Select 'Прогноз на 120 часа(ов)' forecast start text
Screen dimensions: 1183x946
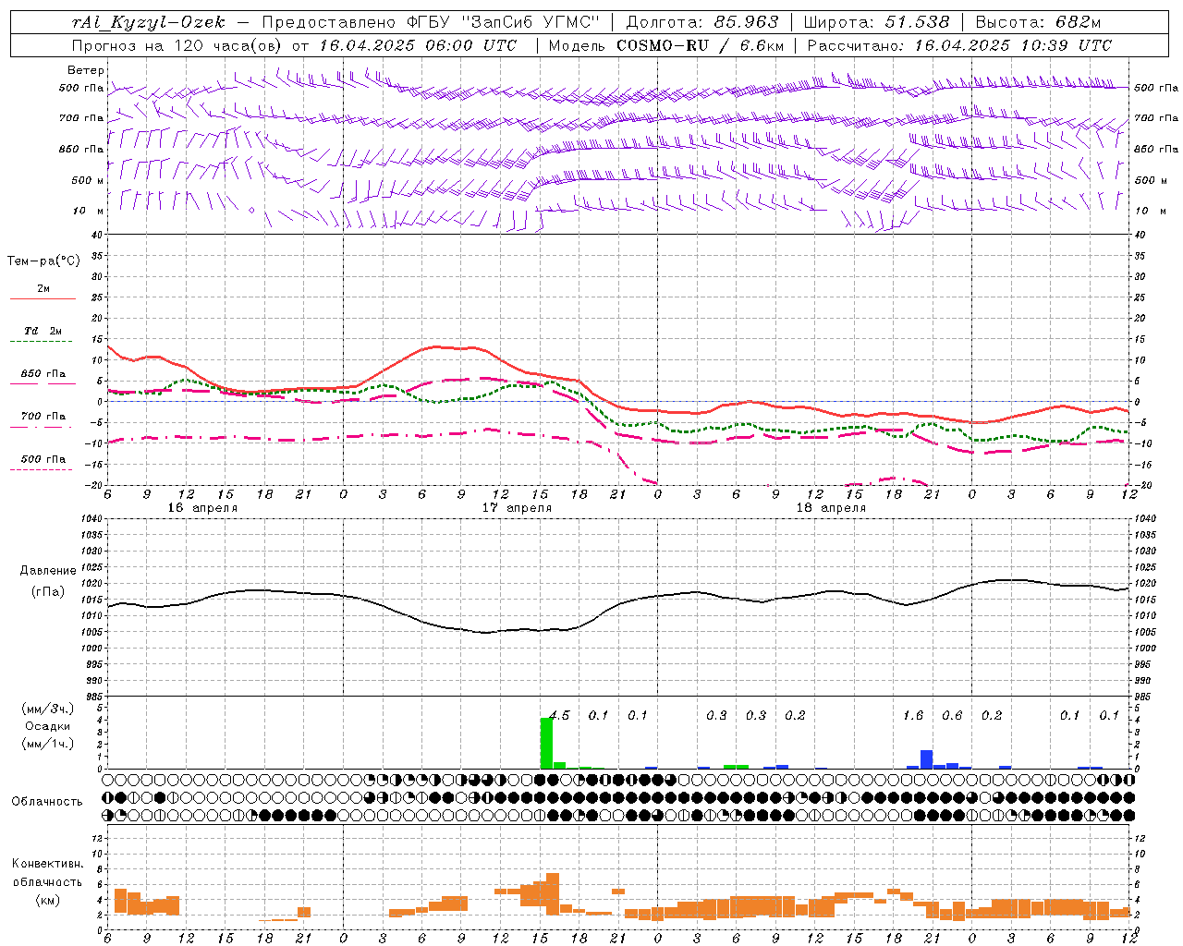[x=177, y=45]
